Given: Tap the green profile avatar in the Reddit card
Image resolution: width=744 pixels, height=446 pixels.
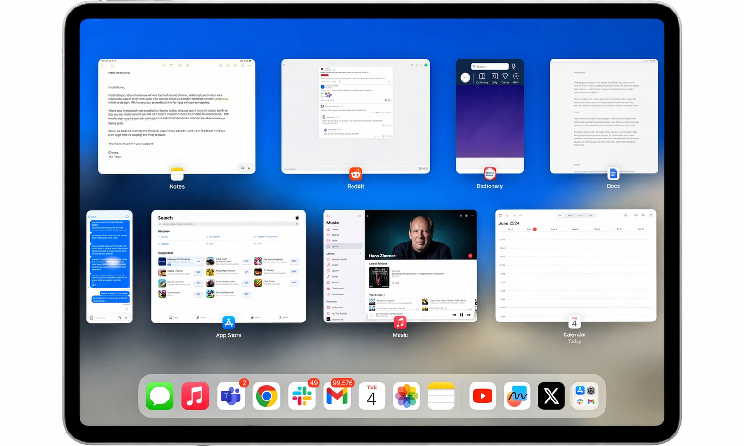Looking at the screenshot, I should 426,65.
